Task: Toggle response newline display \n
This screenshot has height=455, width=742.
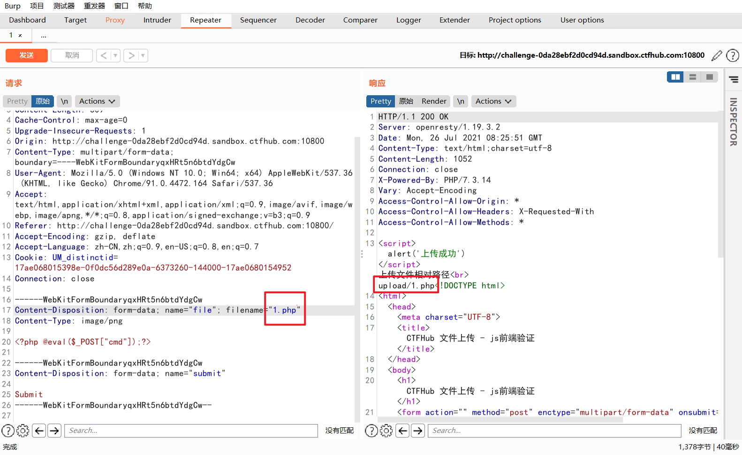Action: click(x=461, y=101)
